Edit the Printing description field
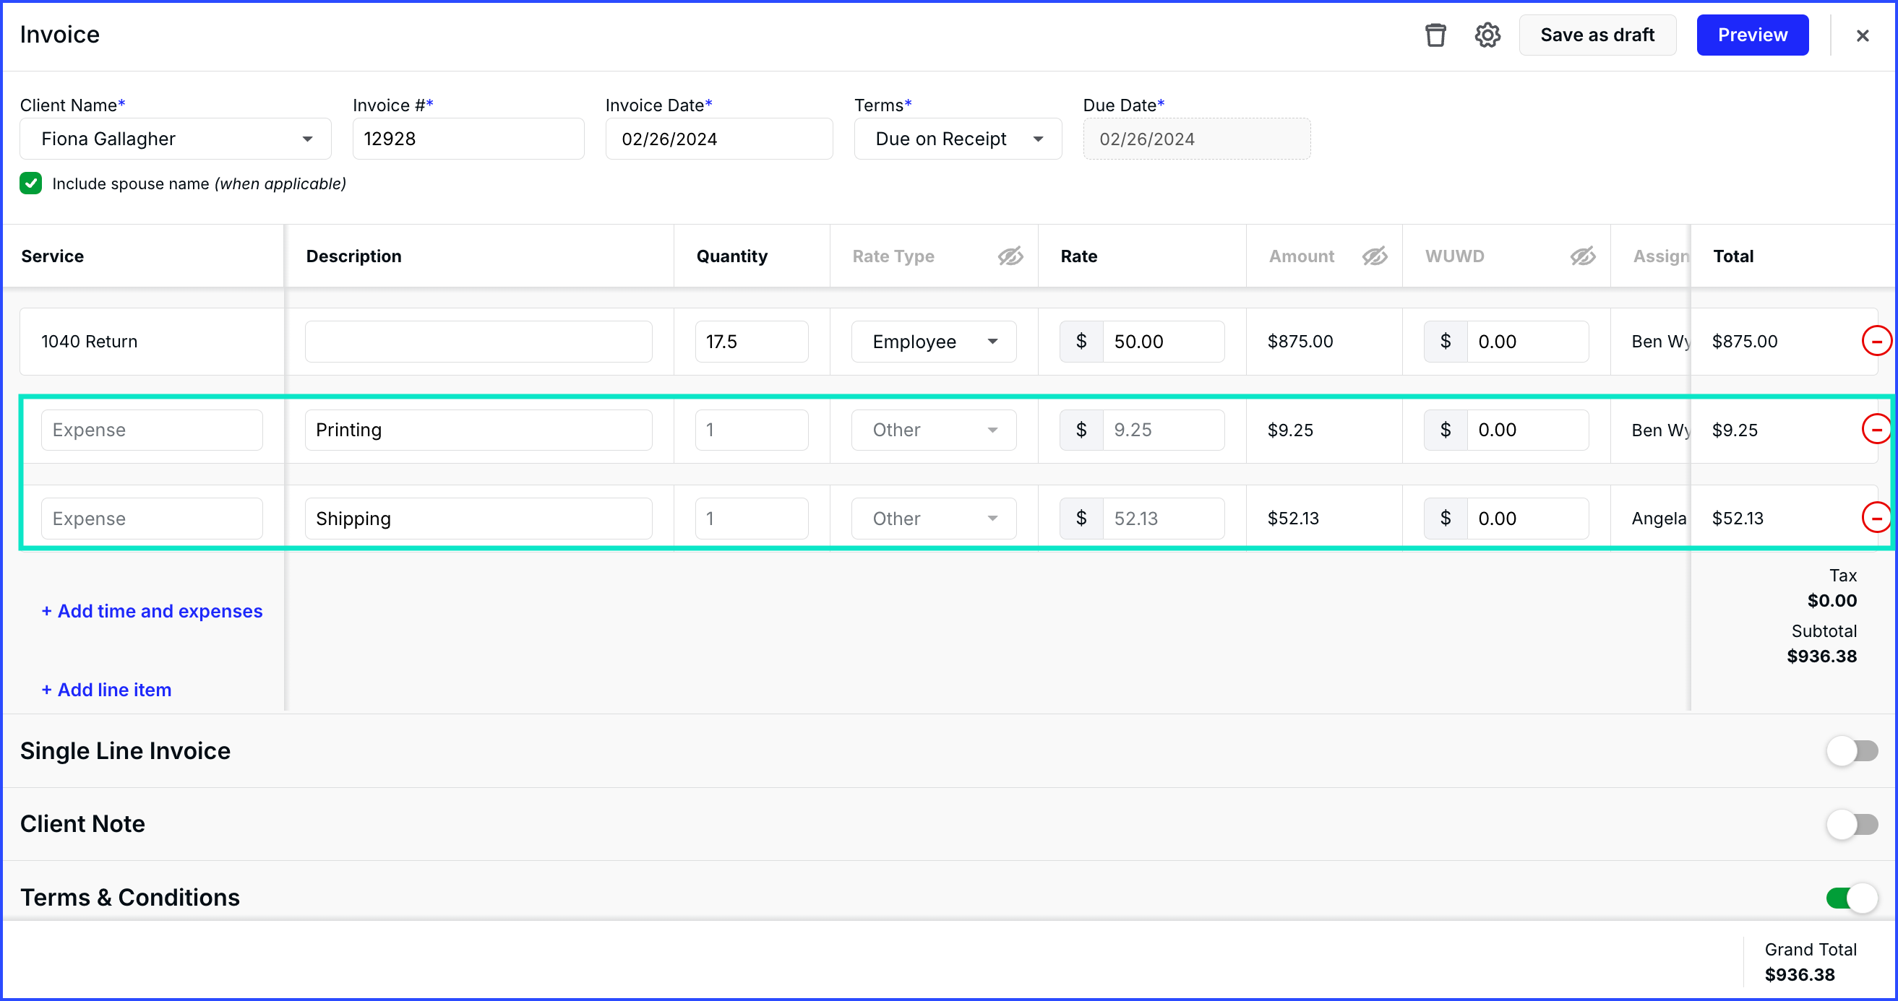This screenshot has width=1898, height=1001. 478,430
